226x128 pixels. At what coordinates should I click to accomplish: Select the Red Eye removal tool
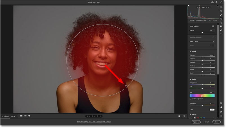(x=221, y=23)
